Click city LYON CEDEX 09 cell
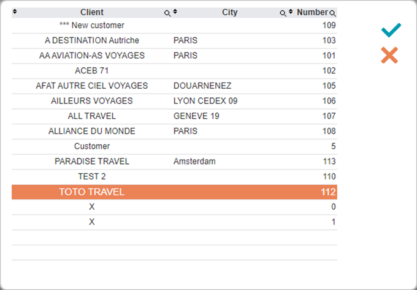The height and width of the screenshot is (290, 417). [x=205, y=101]
